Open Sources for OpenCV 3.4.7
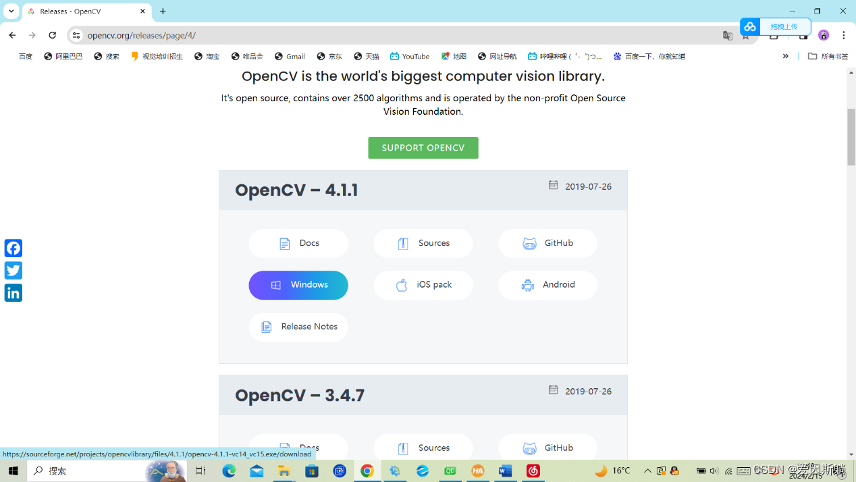 [x=423, y=448]
